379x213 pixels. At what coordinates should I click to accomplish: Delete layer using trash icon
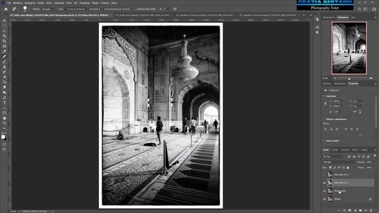point(371,211)
